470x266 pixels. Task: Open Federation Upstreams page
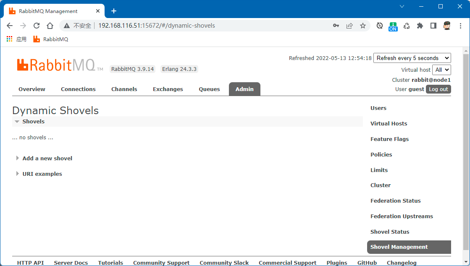pos(402,216)
